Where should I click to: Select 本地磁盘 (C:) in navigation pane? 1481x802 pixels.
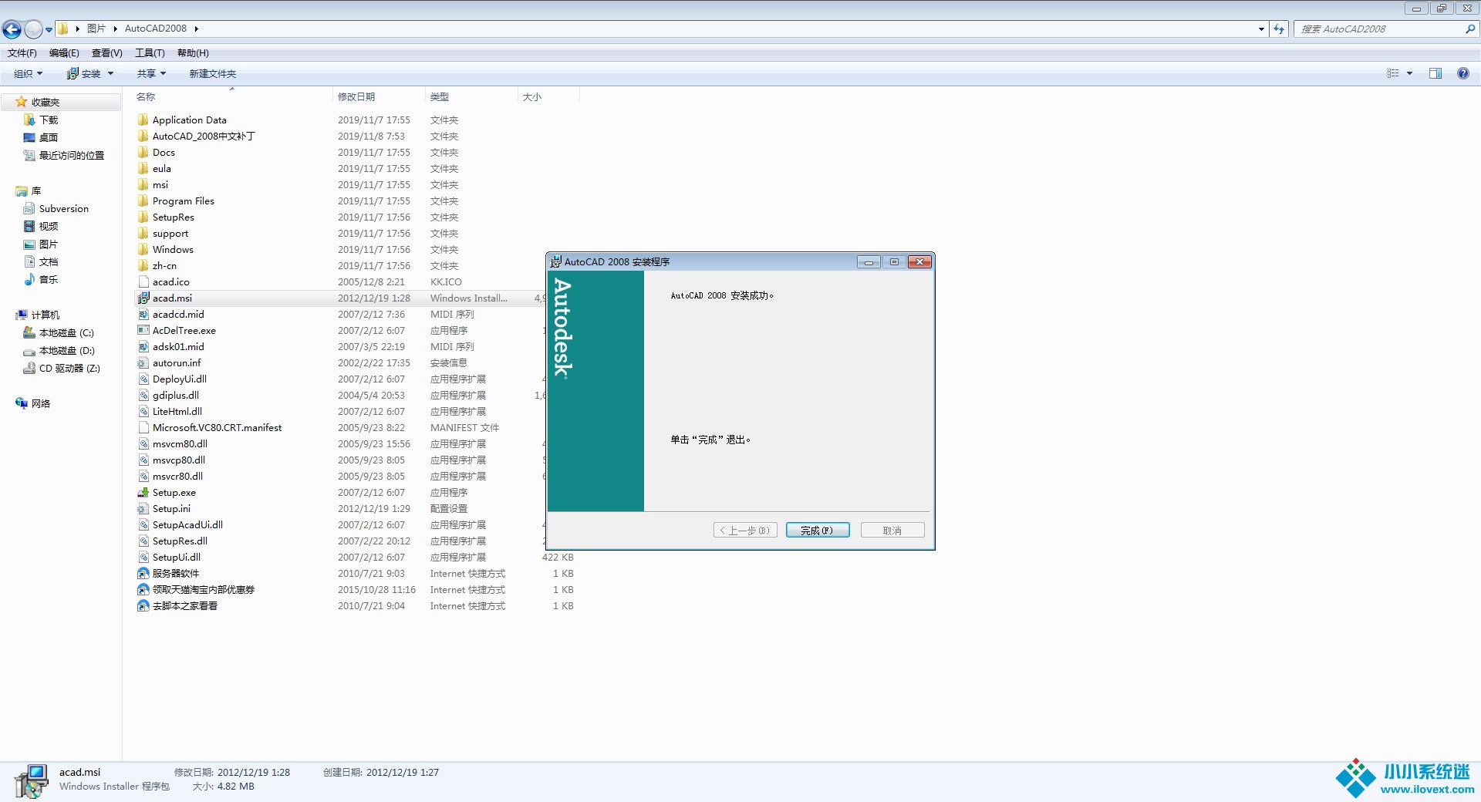pos(66,333)
